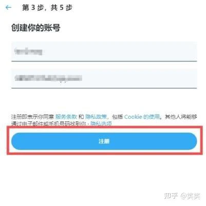Focus the blurred email input field
This screenshot has width=206, height=206.
tap(104, 78)
